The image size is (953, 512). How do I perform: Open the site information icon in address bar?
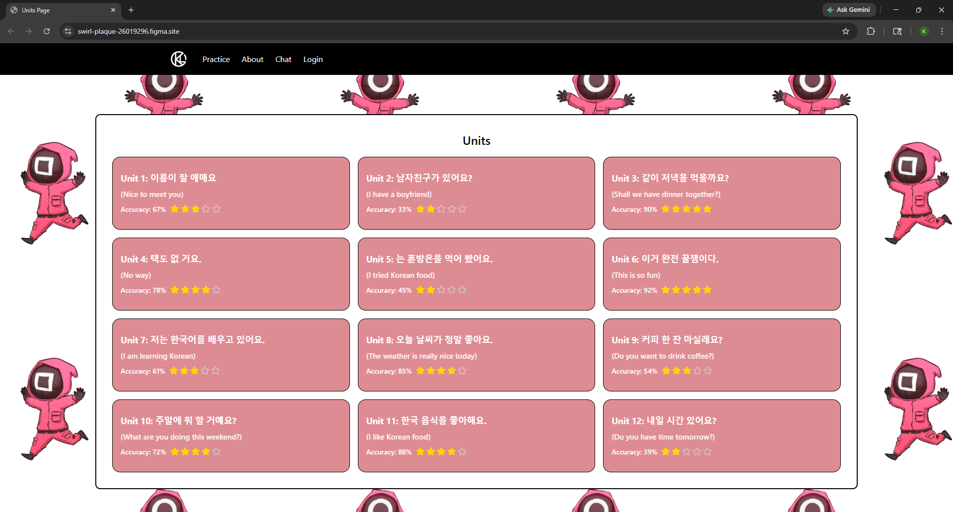(67, 31)
